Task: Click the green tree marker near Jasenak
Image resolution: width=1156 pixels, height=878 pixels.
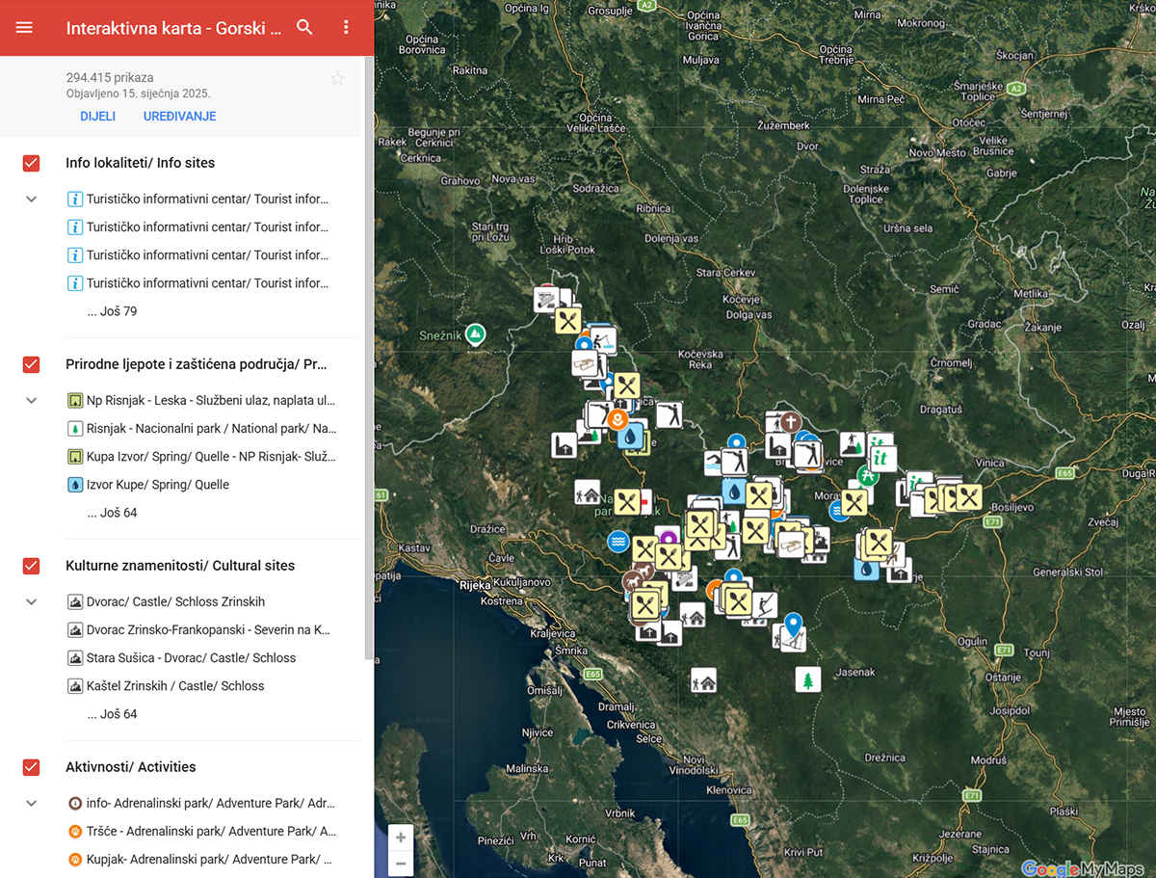Action: pos(807,679)
